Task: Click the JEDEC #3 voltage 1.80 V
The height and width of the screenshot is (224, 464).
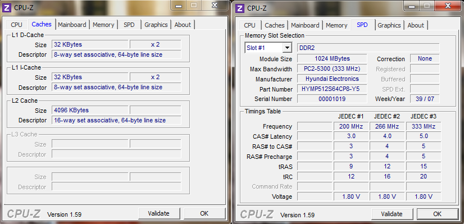Action: [424, 196]
